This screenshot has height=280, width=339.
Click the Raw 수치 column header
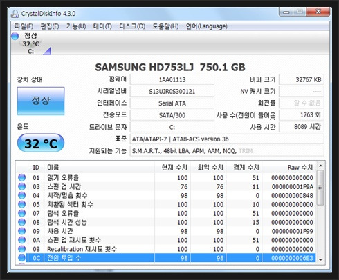point(289,167)
